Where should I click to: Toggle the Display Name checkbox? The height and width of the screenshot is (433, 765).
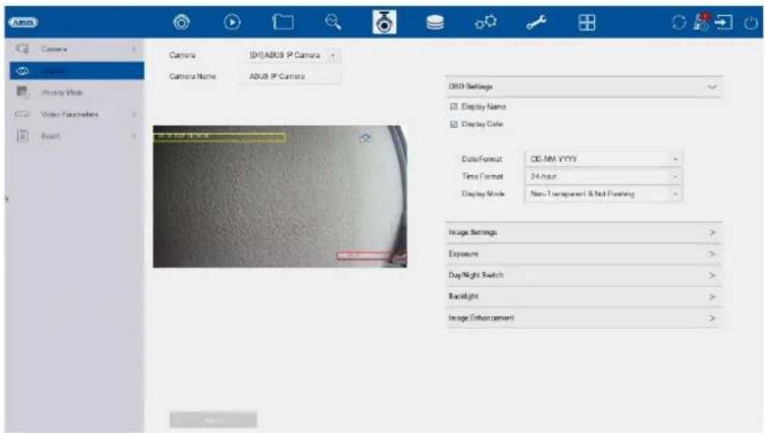454,107
